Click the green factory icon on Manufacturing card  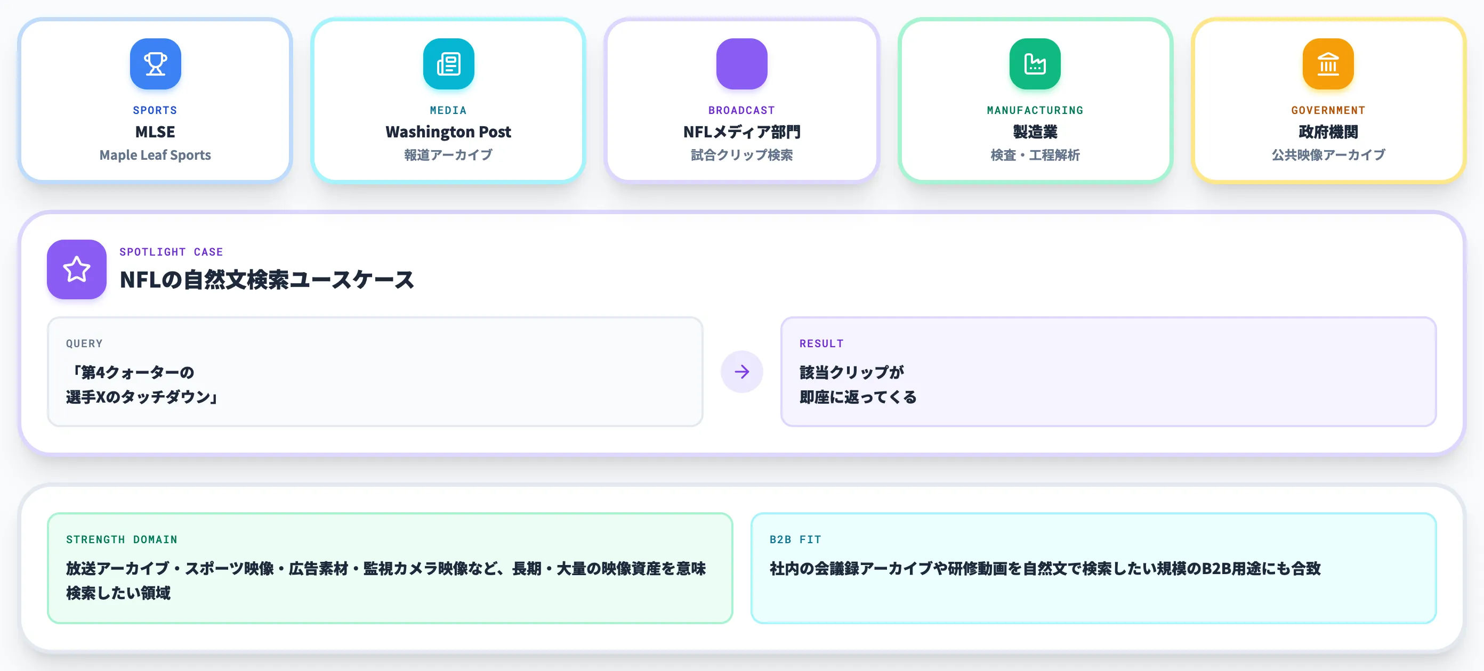1035,64
